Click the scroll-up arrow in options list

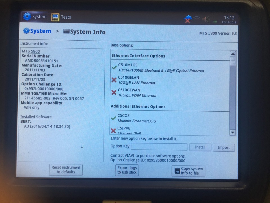pyautogui.click(x=233, y=54)
